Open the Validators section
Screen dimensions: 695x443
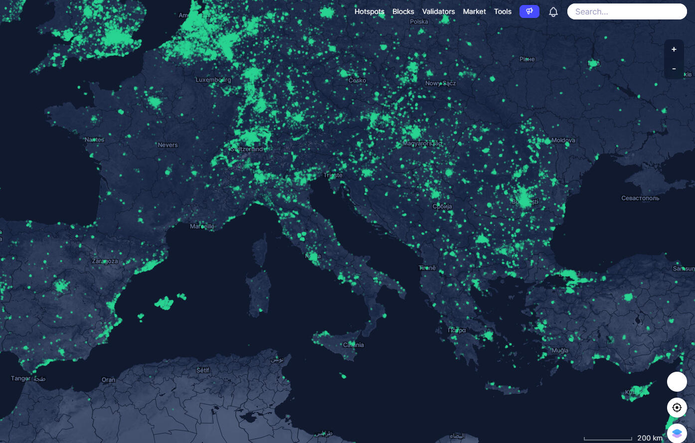pyautogui.click(x=438, y=11)
